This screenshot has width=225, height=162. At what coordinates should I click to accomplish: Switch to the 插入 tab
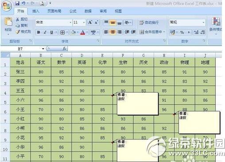(35, 11)
